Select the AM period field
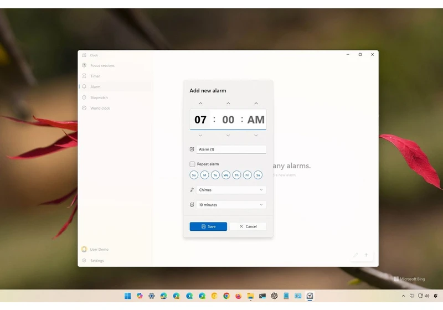Screen dimensions: 443x310 pos(256,120)
